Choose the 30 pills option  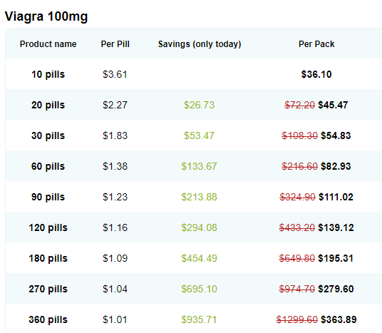pyautogui.click(x=48, y=135)
